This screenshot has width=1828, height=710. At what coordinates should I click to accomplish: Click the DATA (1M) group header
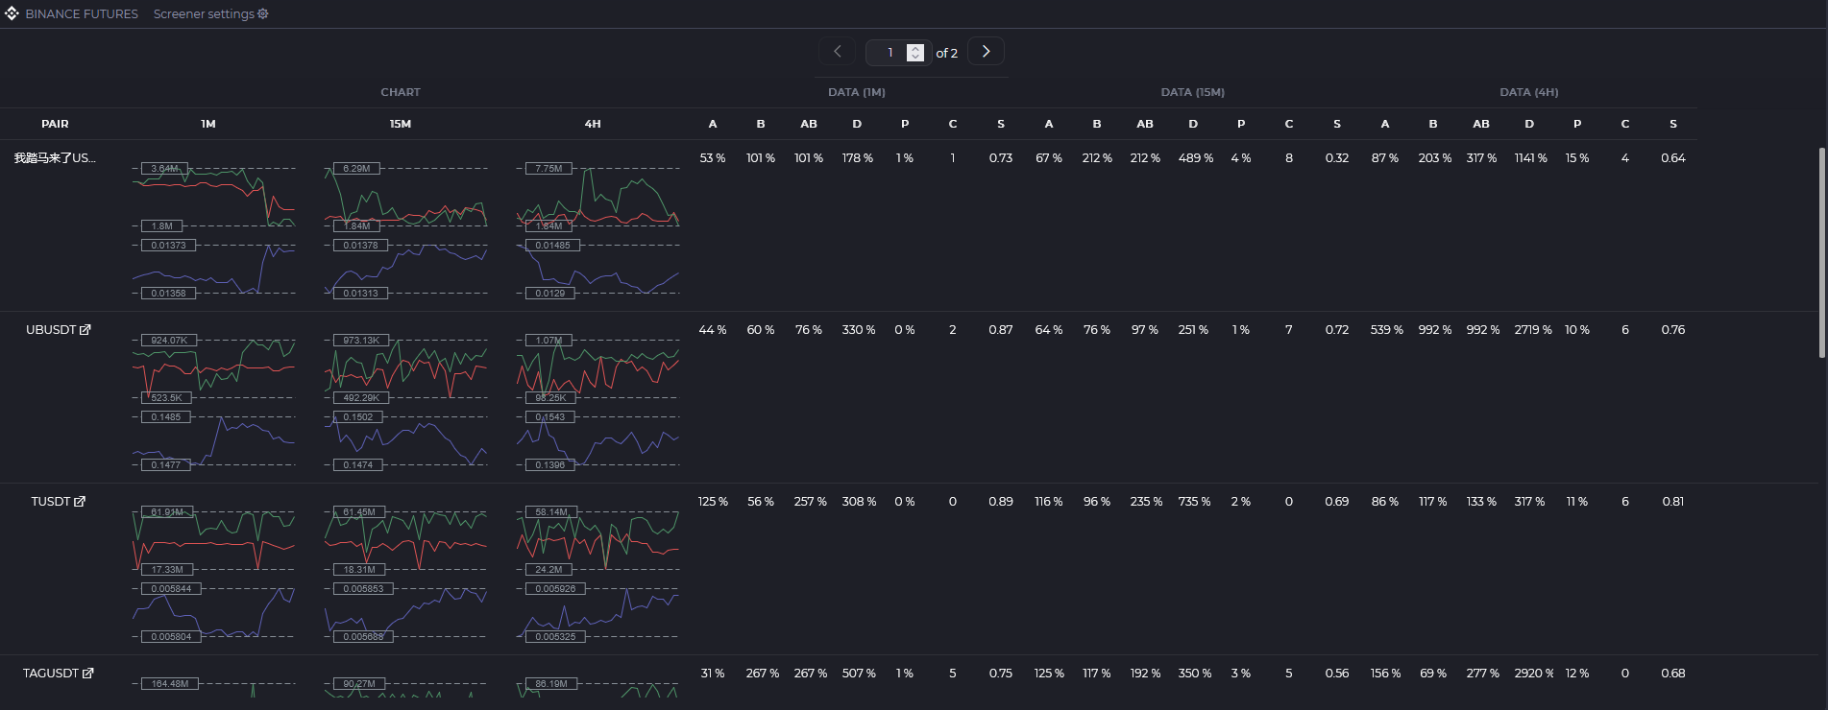point(857,92)
